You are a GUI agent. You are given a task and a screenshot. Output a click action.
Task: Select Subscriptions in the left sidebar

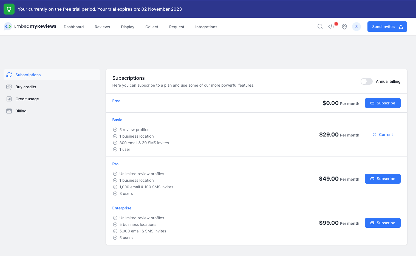(x=28, y=75)
